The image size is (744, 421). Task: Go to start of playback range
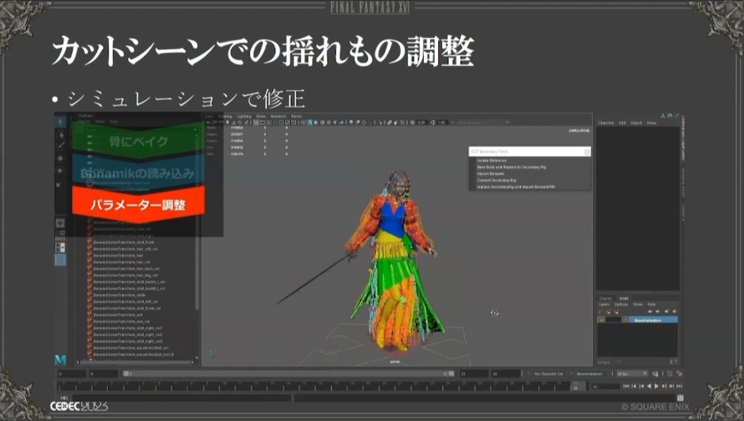(626, 387)
